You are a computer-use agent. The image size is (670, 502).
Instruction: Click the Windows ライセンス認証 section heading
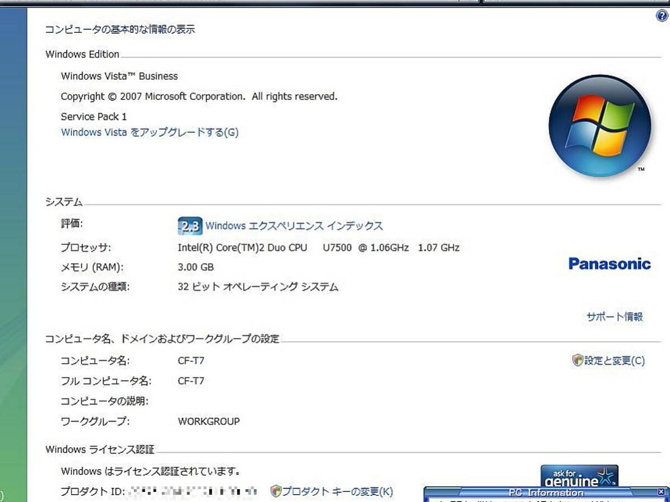pos(100,450)
